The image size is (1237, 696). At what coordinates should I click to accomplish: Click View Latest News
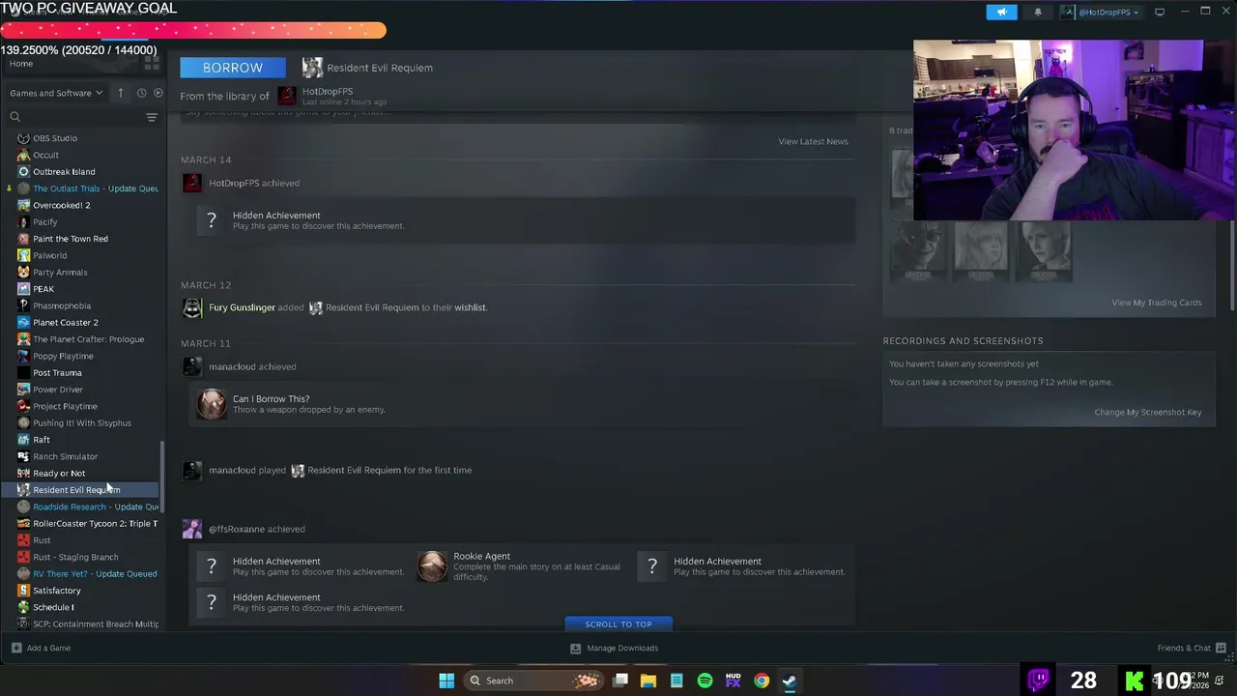pos(813,141)
